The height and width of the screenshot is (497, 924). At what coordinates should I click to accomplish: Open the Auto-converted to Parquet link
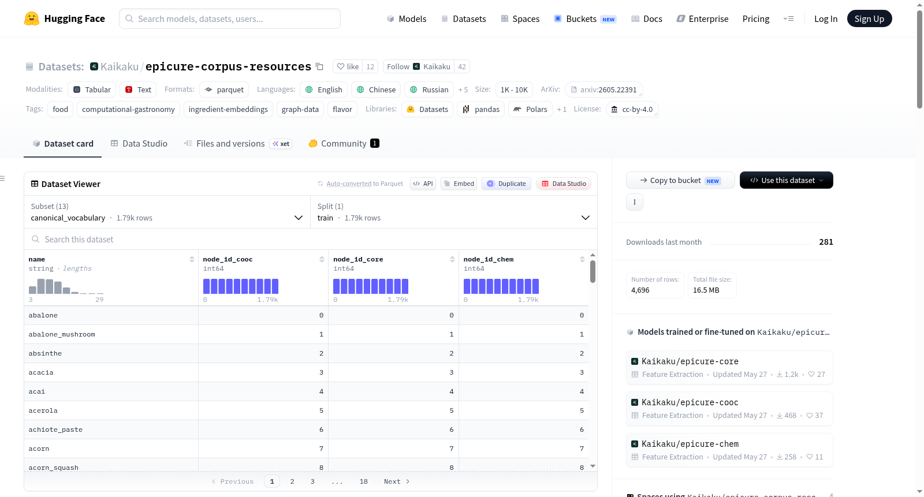point(349,184)
